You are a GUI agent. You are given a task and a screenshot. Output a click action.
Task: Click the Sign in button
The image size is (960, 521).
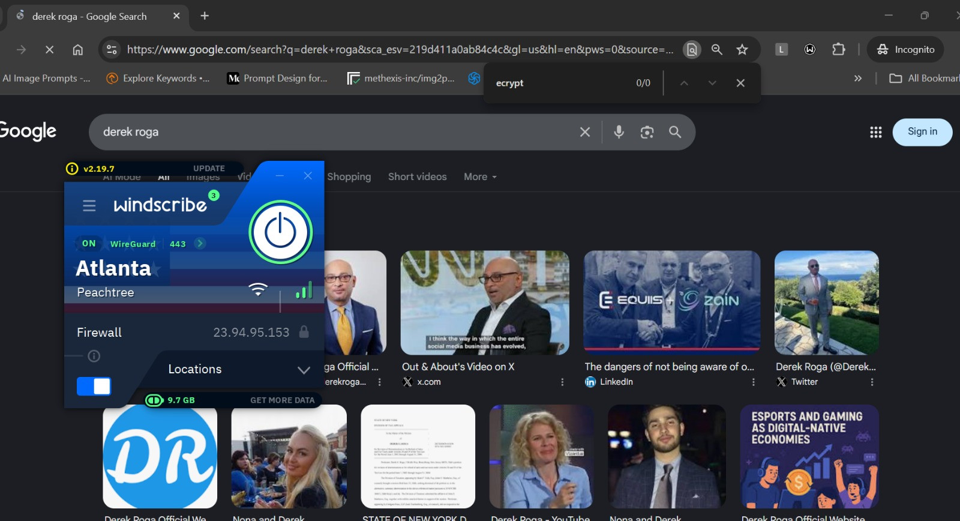coord(922,132)
